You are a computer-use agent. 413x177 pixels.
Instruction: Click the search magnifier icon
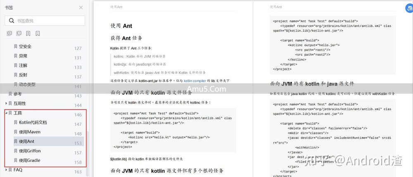[x=11, y=21]
